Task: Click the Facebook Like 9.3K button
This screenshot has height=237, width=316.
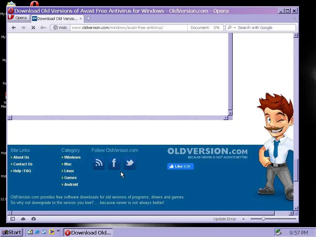Action: (x=180, y=166)
